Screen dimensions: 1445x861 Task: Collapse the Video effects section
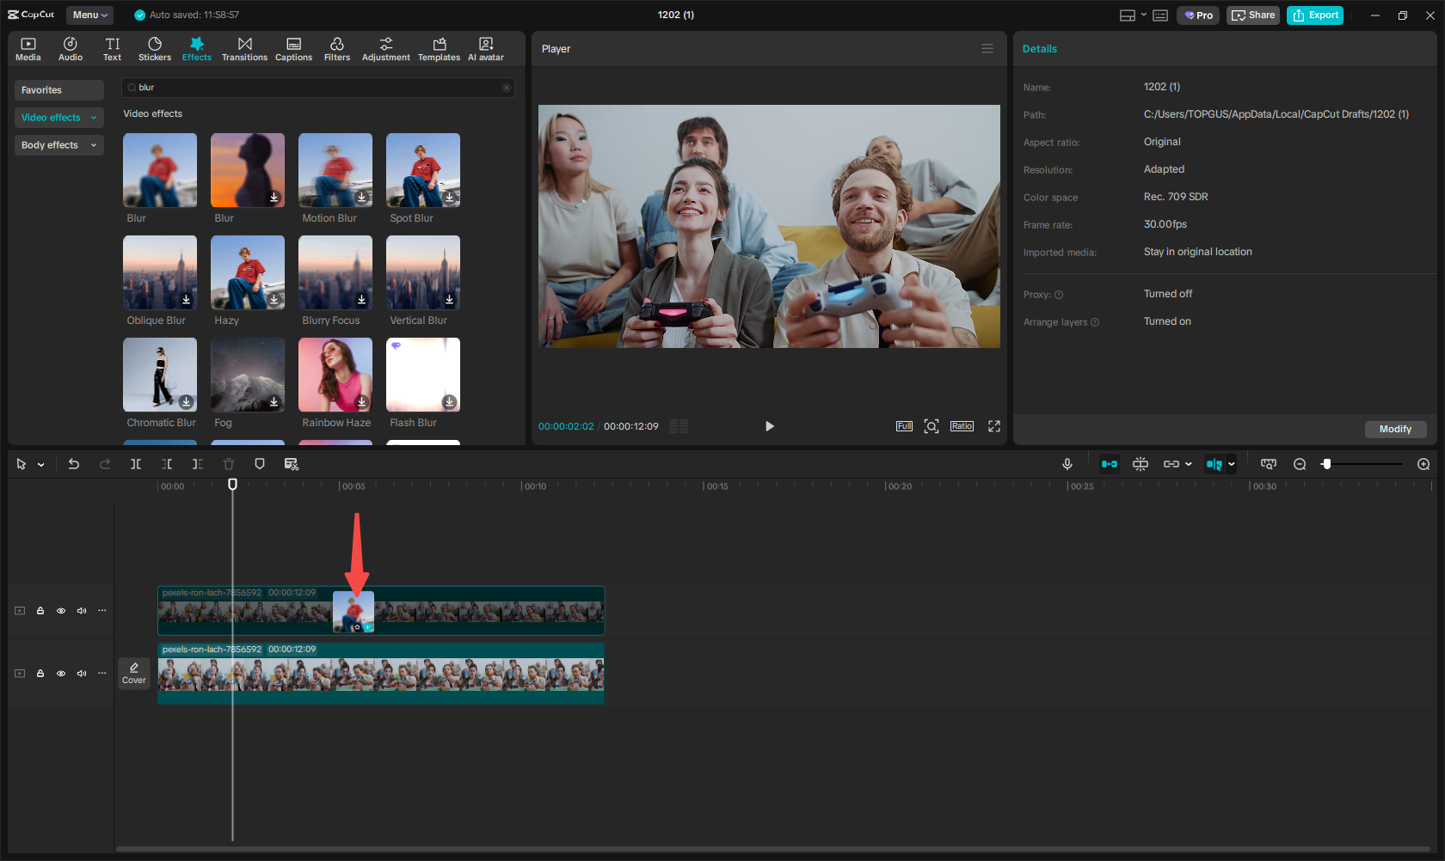click(x=93, y=117)
